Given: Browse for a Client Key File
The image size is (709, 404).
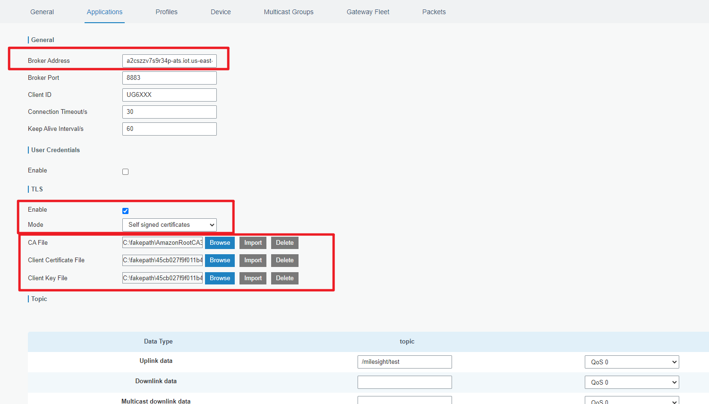Looking at the screenshot, I should coord(220,278).
